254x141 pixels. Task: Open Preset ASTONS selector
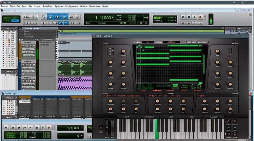171,42
